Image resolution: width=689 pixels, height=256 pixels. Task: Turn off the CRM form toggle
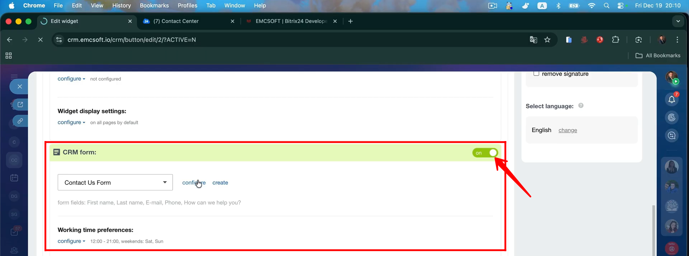click(x=485, y=153)
